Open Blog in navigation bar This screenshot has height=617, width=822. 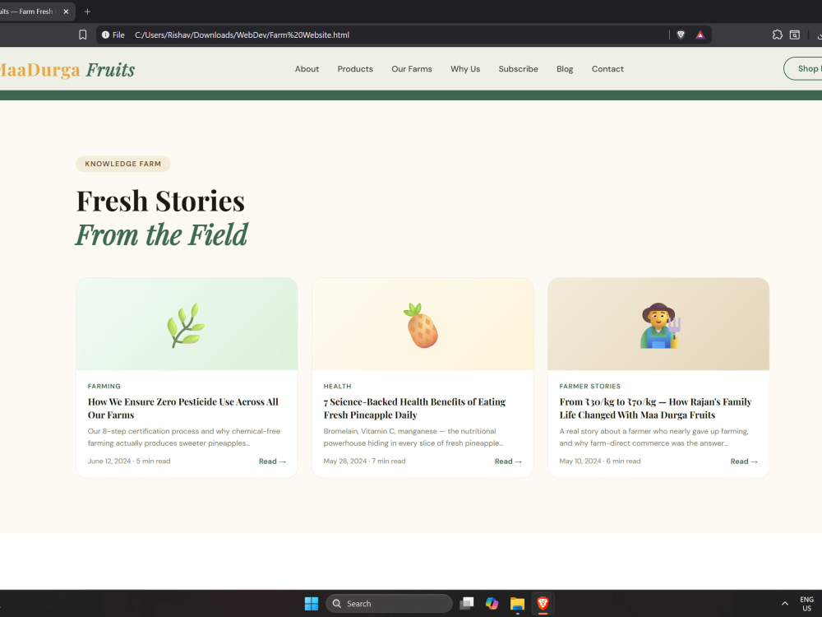tap(565, 69)
